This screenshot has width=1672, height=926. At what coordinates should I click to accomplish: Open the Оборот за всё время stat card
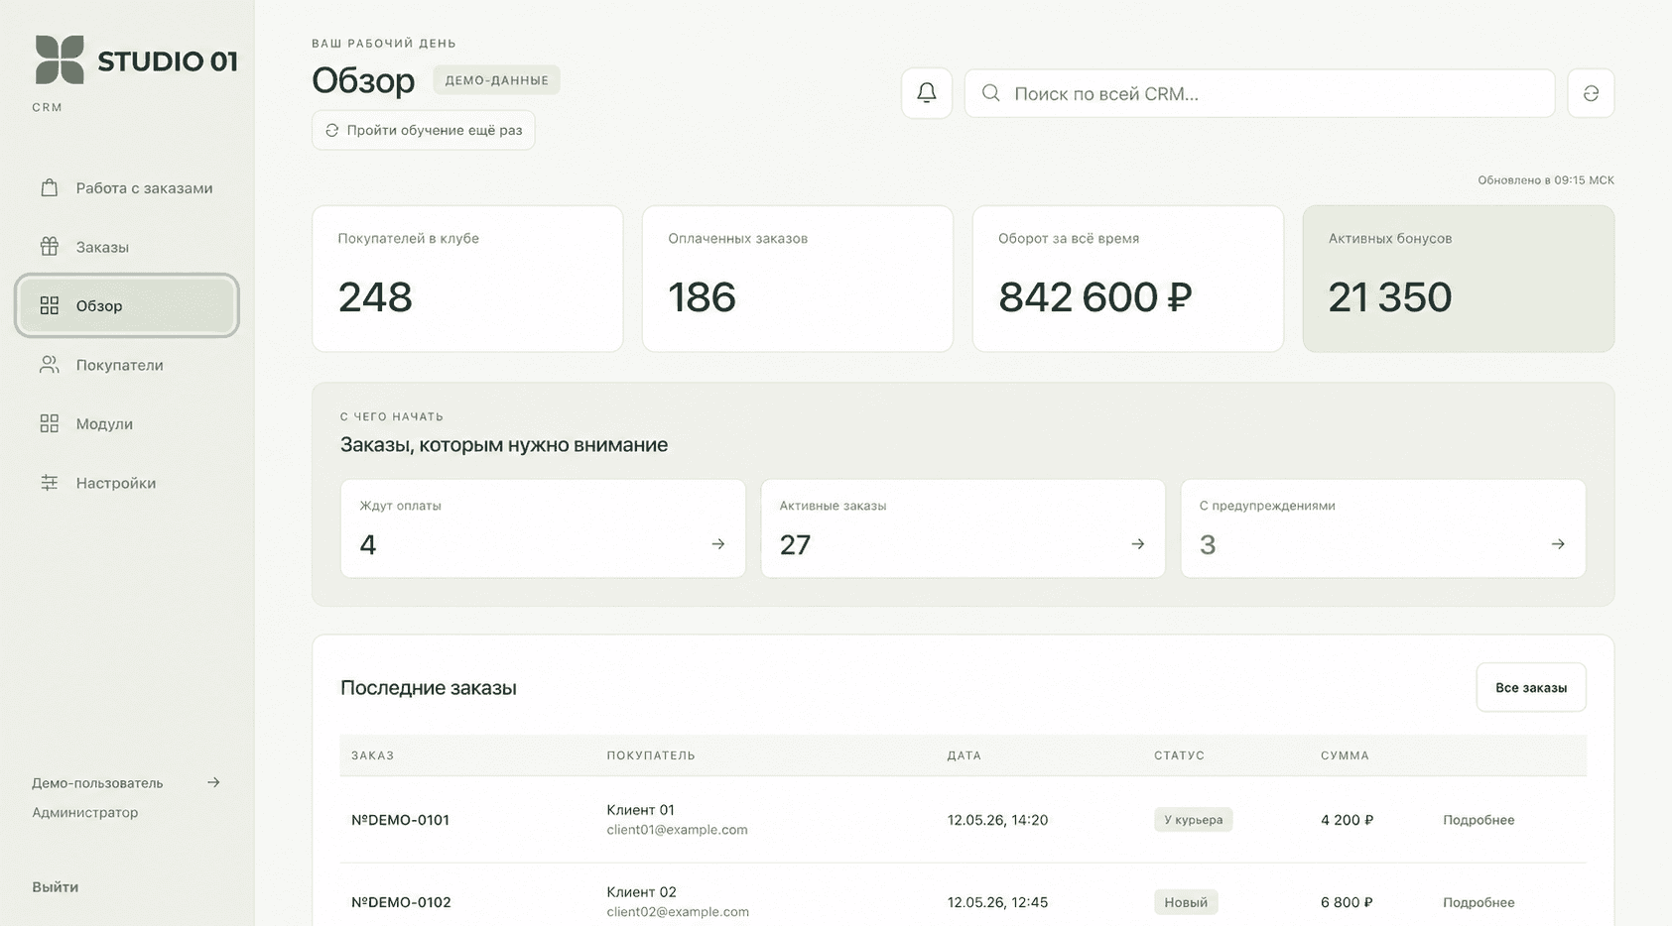coord(1128,279)
